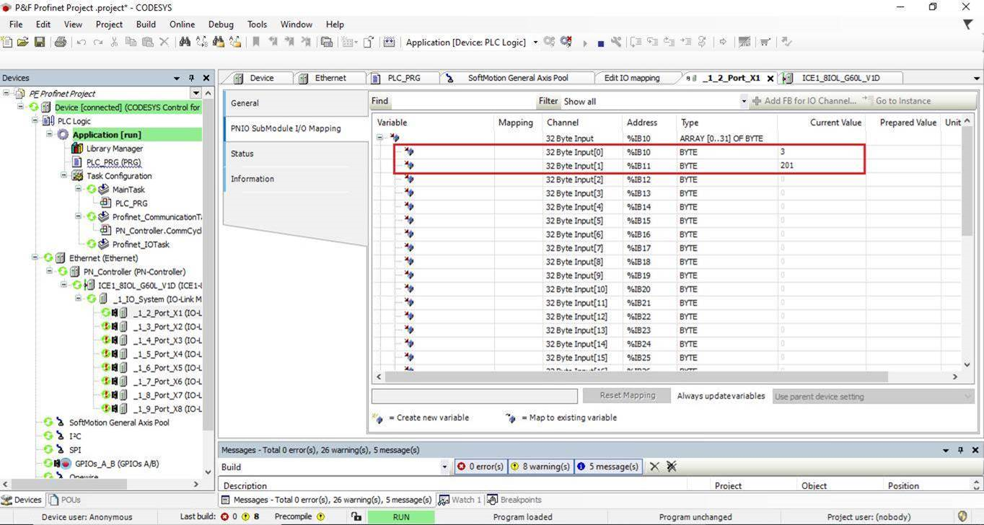Click the Cut toolbar icon

114,41
